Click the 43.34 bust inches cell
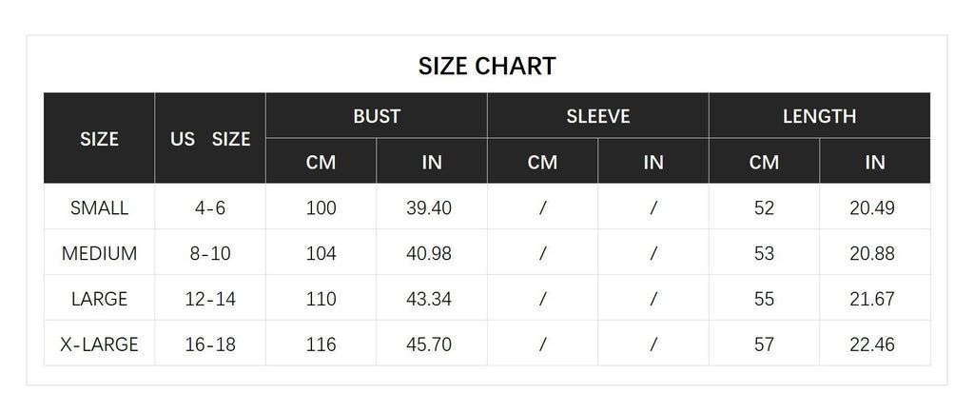The height and width of the screenshot is (413, 974). pos(432,299)
